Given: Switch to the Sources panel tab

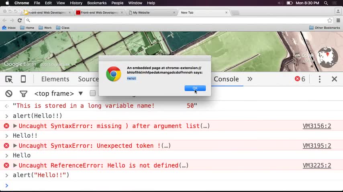Looking at the screenshot, I should [x=88, y=79].
